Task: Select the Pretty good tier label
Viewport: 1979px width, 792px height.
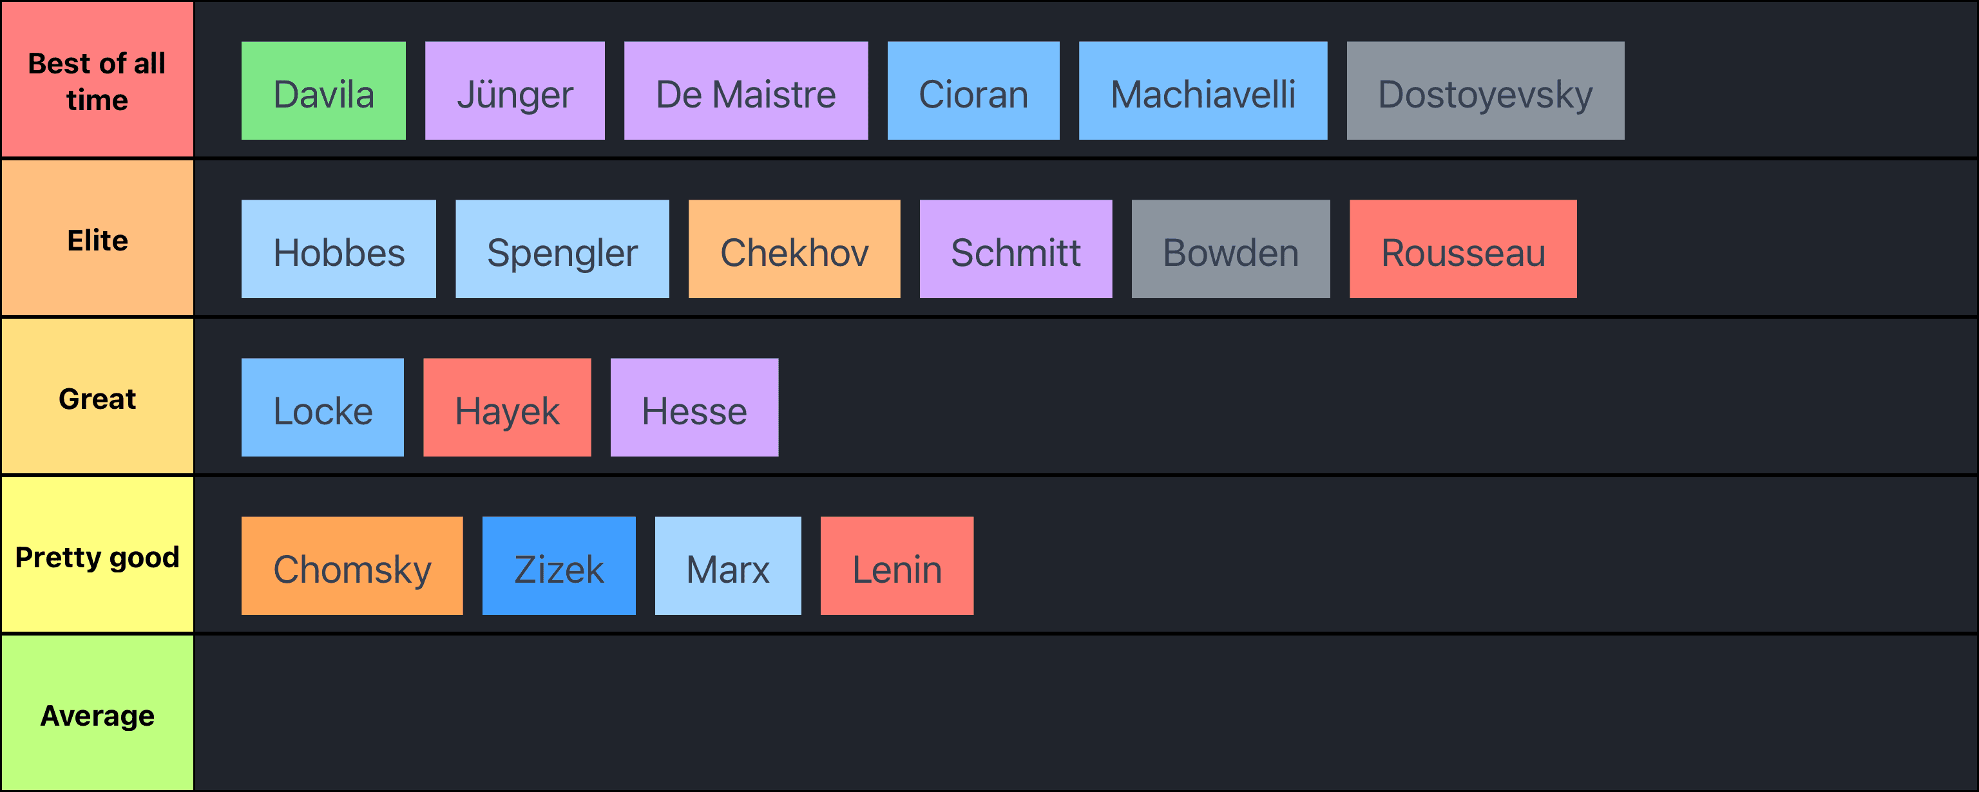Action: point(97,556)
